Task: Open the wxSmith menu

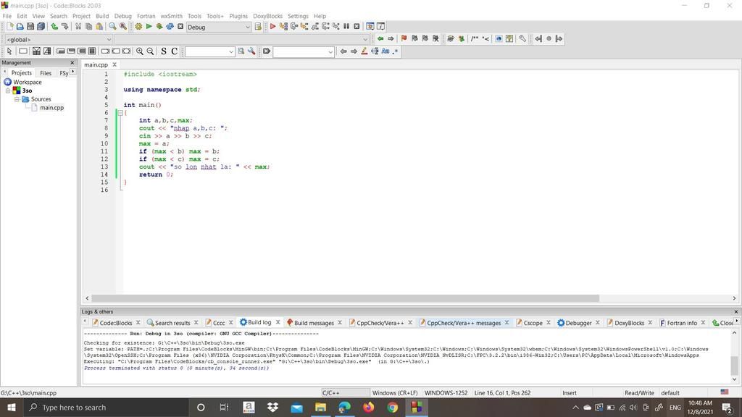Action: (x=171, y=16)
